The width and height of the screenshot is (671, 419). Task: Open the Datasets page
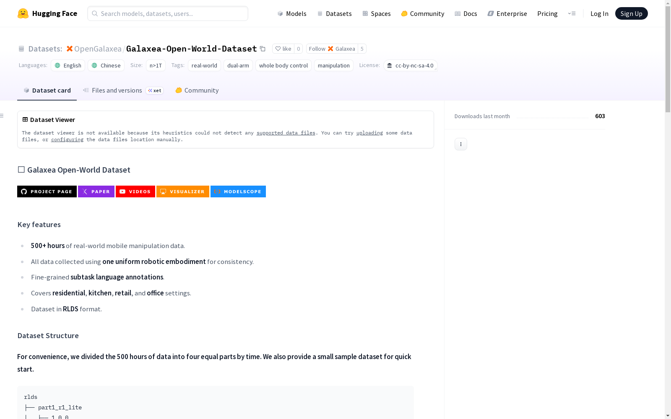click(334, 13)
